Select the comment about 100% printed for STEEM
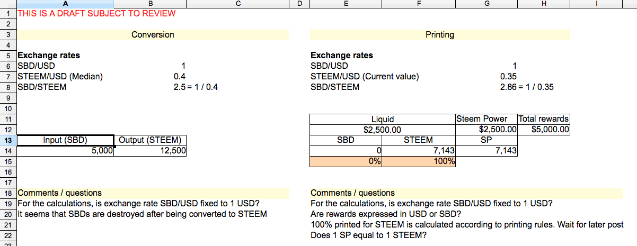 [467, 224]
